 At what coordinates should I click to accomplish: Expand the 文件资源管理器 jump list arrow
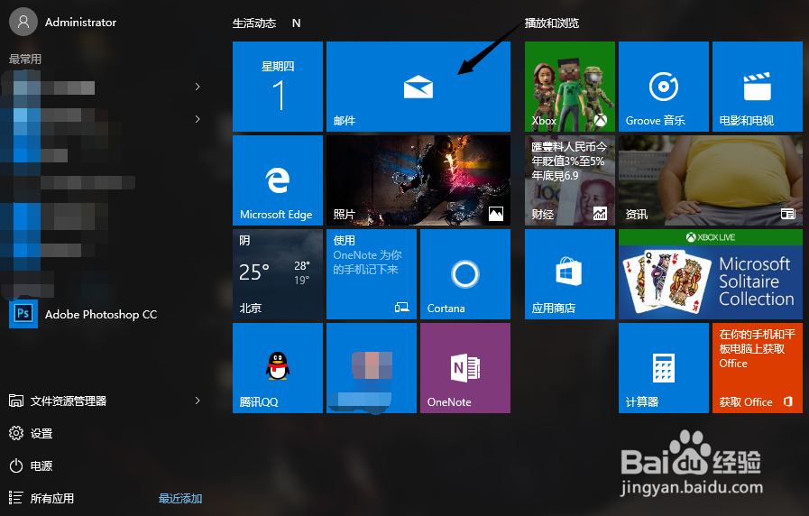[198, 401]
